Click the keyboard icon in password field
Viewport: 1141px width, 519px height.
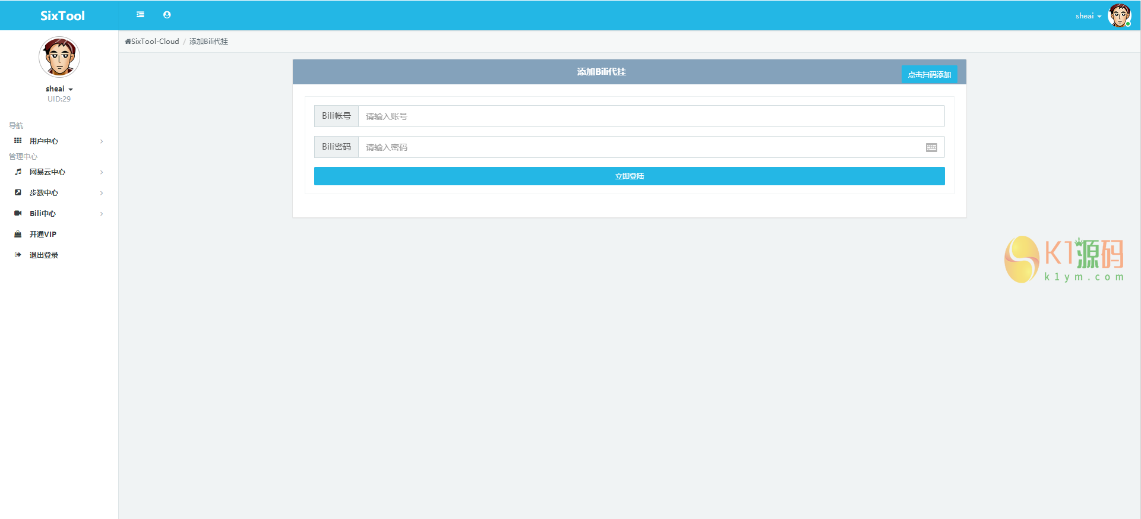pyautogui.click(x=931, y=147)
